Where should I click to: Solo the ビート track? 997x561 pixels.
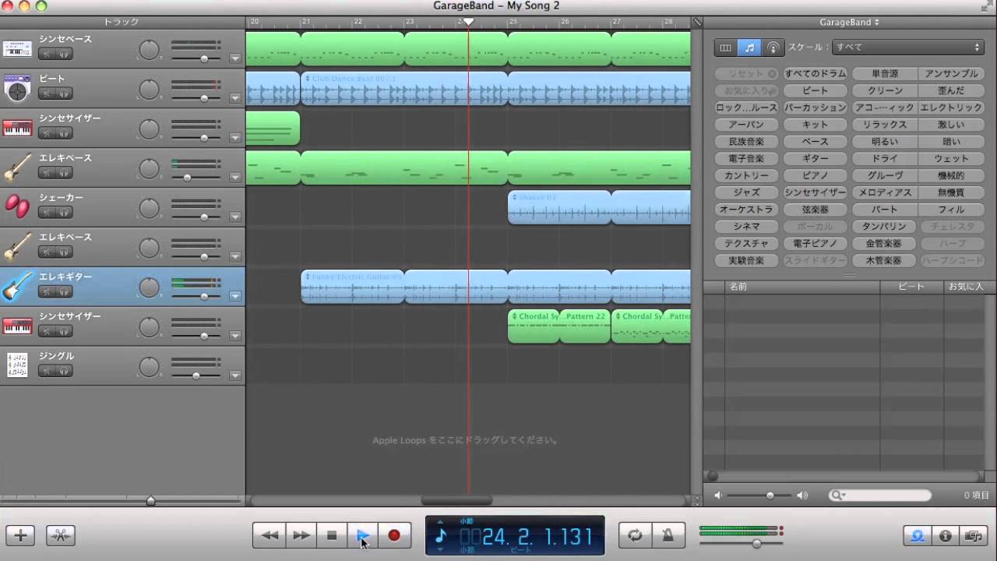[x=64, y=93]
